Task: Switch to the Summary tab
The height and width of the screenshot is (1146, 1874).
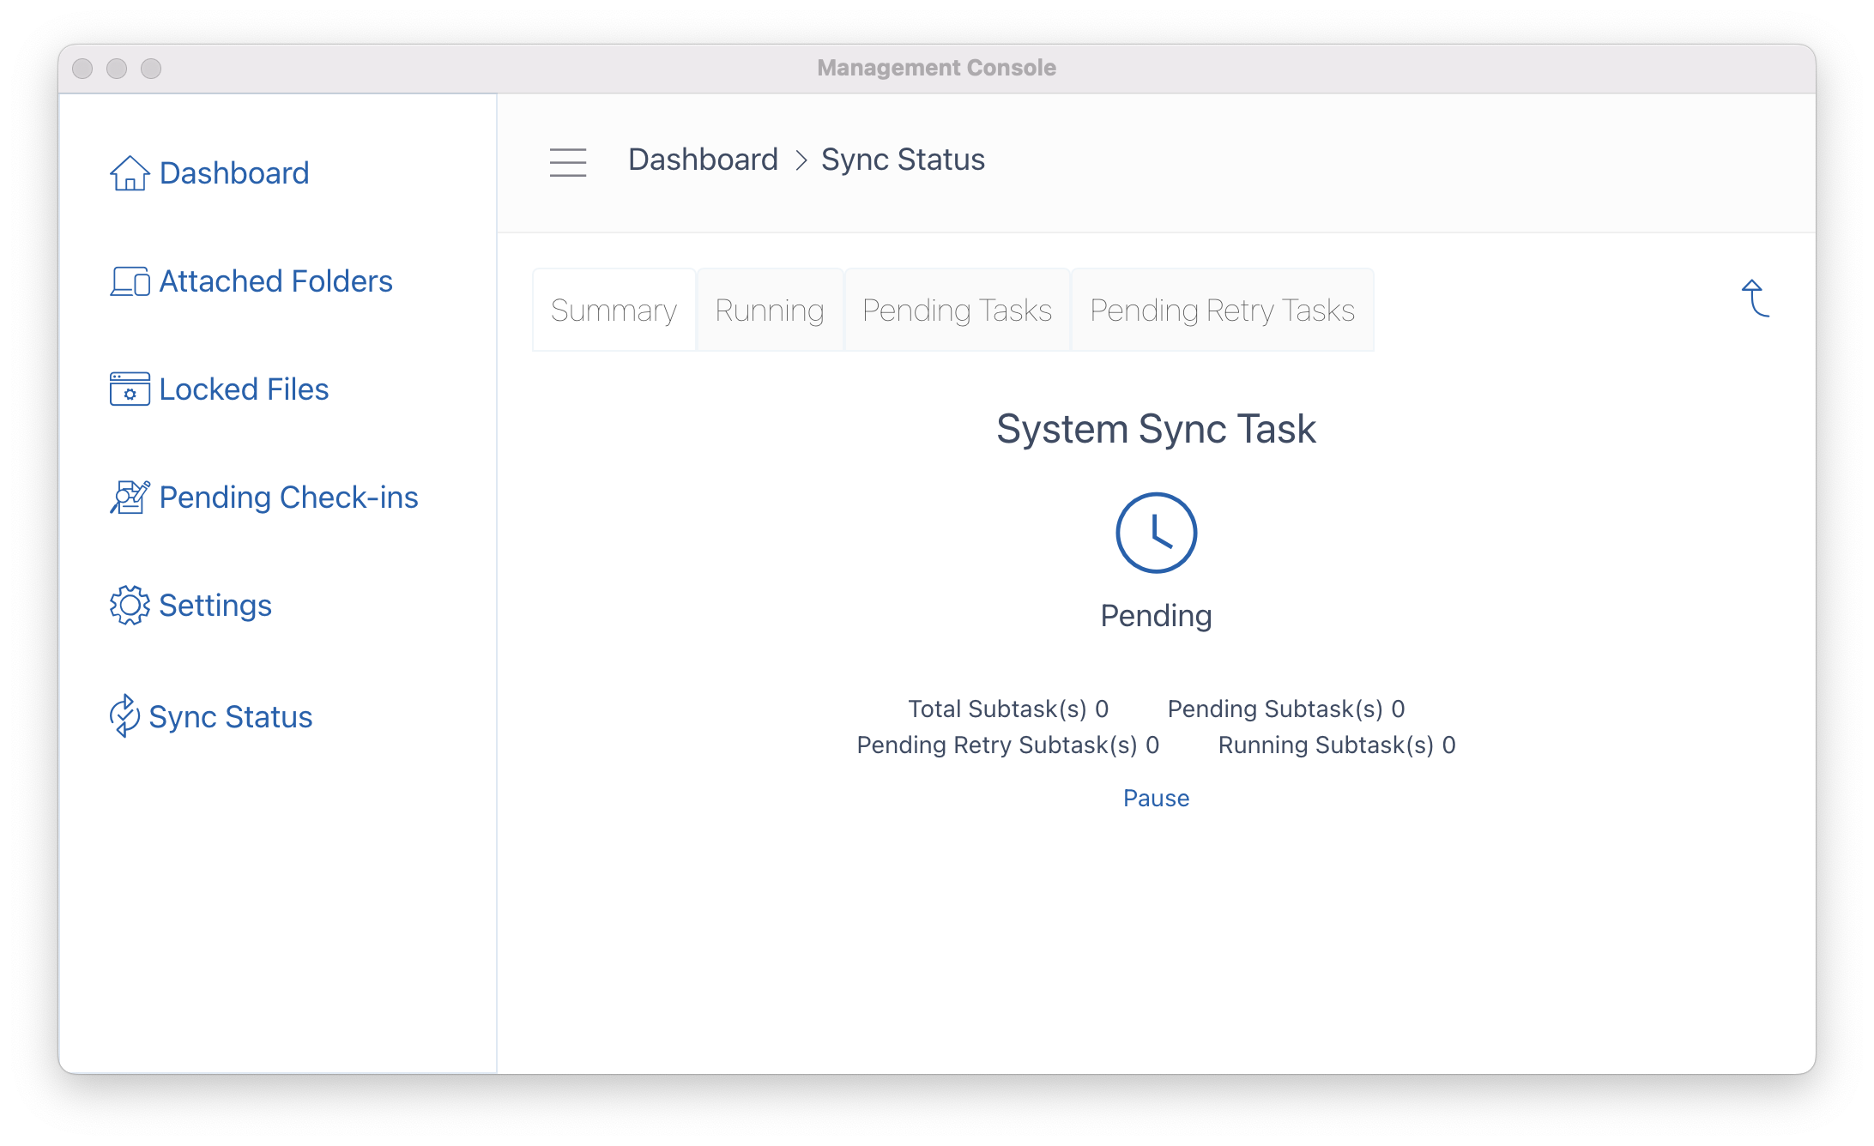Action: click(614, 311)
